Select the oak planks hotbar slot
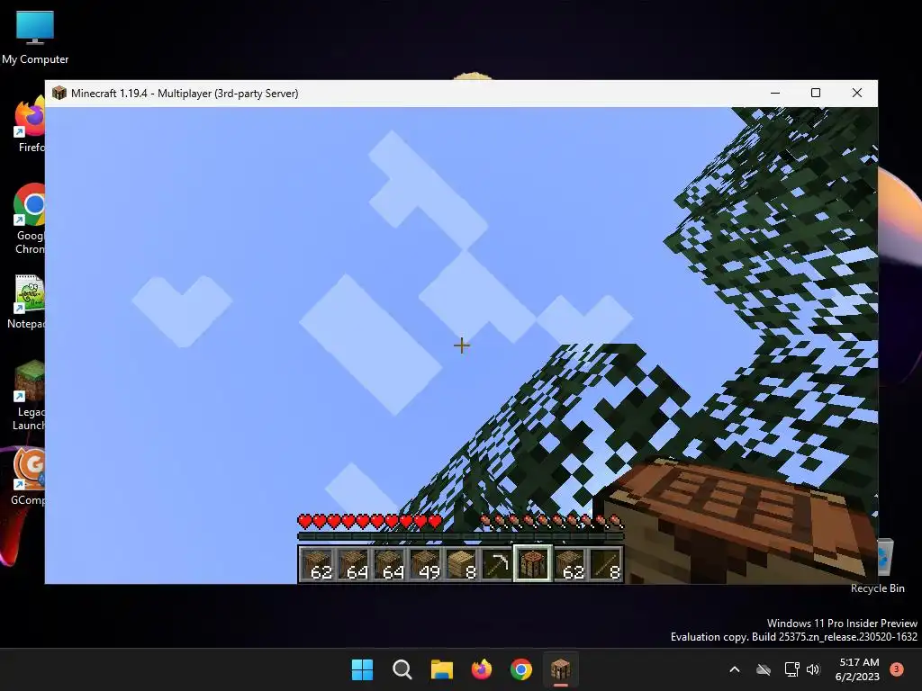Viewport: 922px width, 691px height. [x=461, y=563]
